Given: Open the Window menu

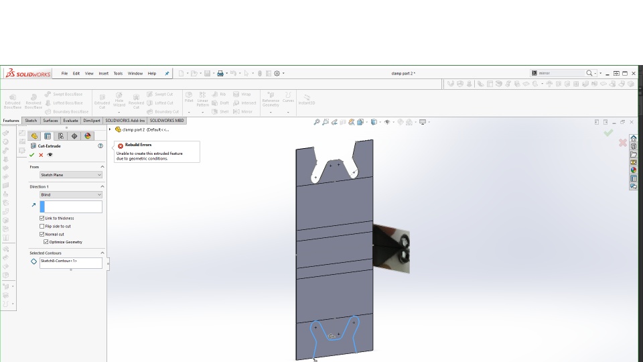Looking at the screenshot, I should [x=135, y=74].
